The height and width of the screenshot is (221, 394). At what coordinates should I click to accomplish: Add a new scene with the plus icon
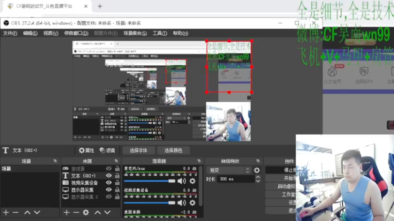[x=6, y=213]
